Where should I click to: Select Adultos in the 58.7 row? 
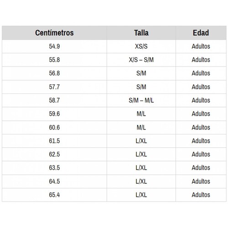[201, 100]
